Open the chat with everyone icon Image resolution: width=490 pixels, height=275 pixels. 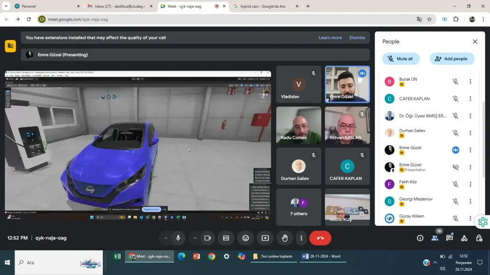(x=449, y=238)
